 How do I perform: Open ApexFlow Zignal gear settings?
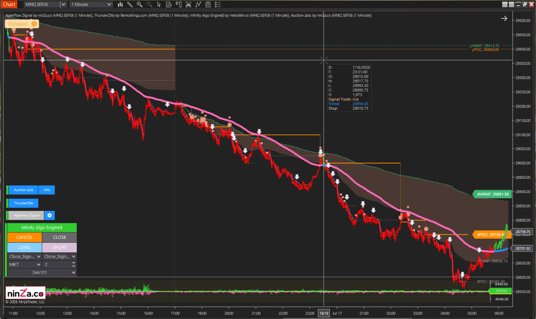pyautogui.click(x=49, y=215)
